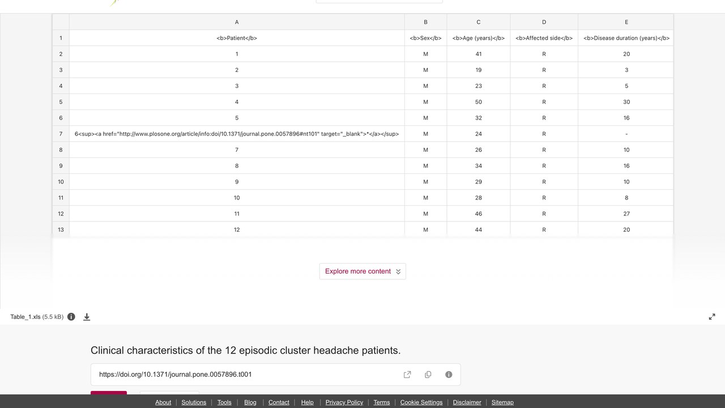Click the '<b>Patient</b>' header cell
Viewport: 725px width, 408px height.
click(x=237, y=38)
